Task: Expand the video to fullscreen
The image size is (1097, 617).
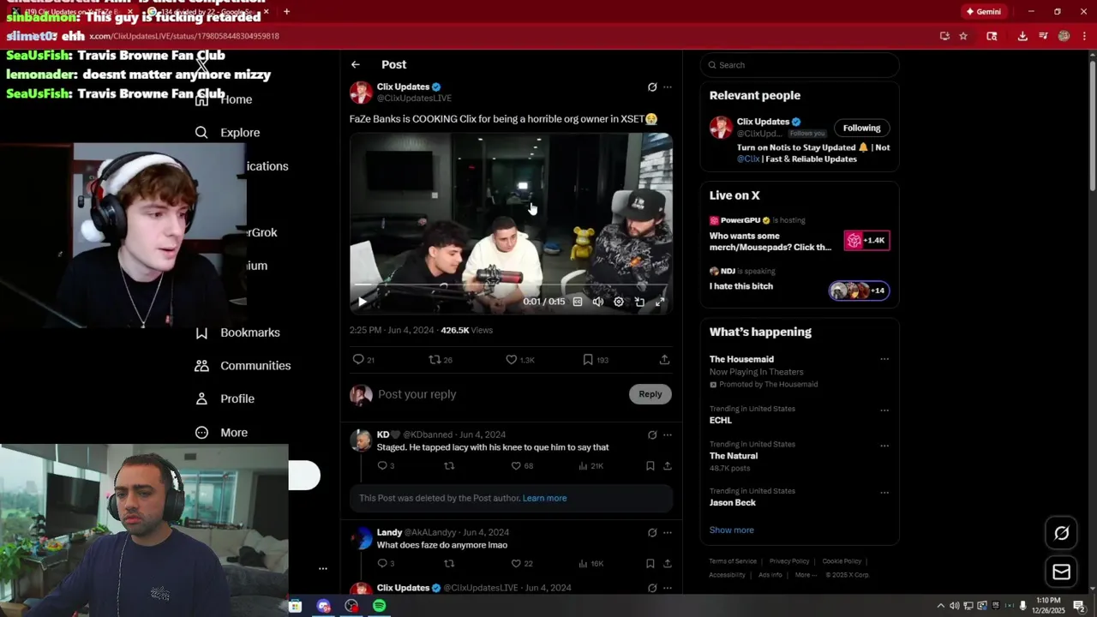Action: (660, 302)
